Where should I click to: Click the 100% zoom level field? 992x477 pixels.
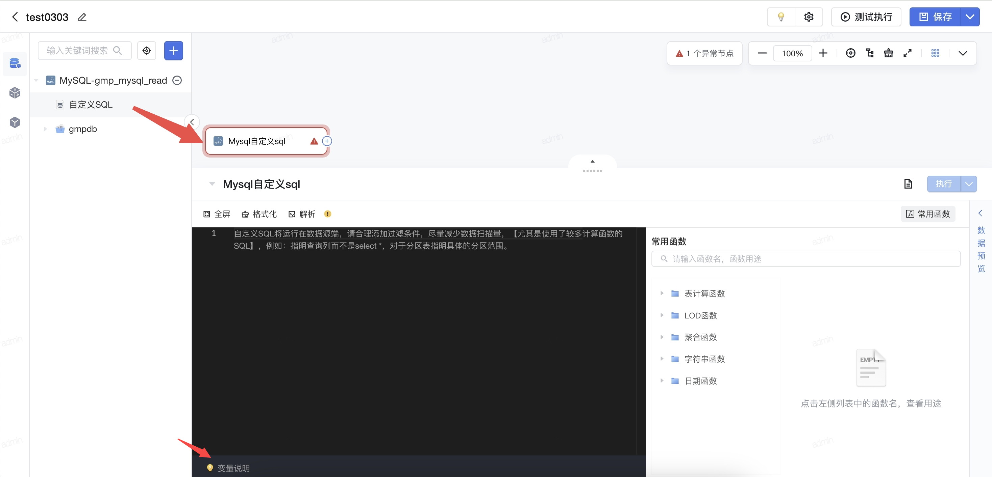792,53
